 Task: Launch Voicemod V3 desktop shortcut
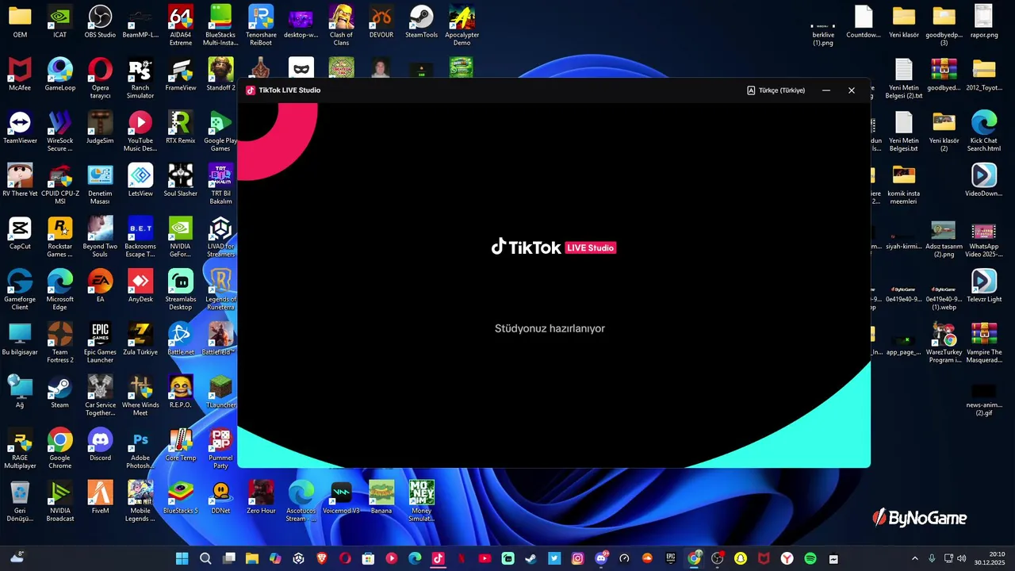pos(341,498)
